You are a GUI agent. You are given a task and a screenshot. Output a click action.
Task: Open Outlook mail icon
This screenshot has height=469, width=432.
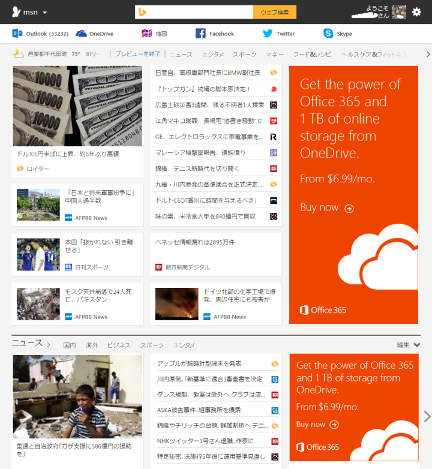(17, 33)
